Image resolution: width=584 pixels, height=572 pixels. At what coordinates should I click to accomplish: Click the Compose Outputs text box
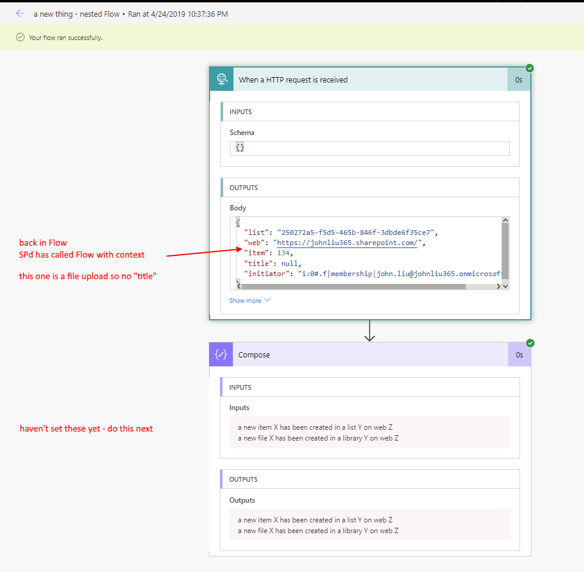(x=370, y=525)
